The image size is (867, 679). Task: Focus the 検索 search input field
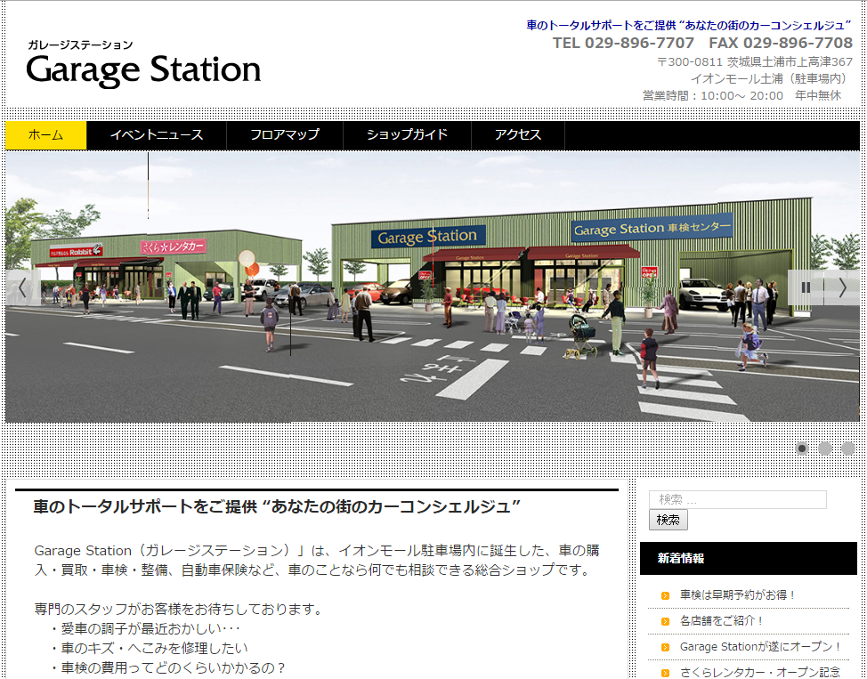coord(738,499)
